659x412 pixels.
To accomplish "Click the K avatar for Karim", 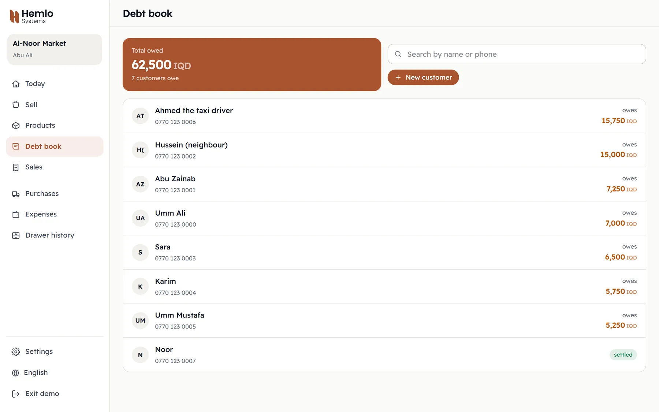I will click(140, 286).
